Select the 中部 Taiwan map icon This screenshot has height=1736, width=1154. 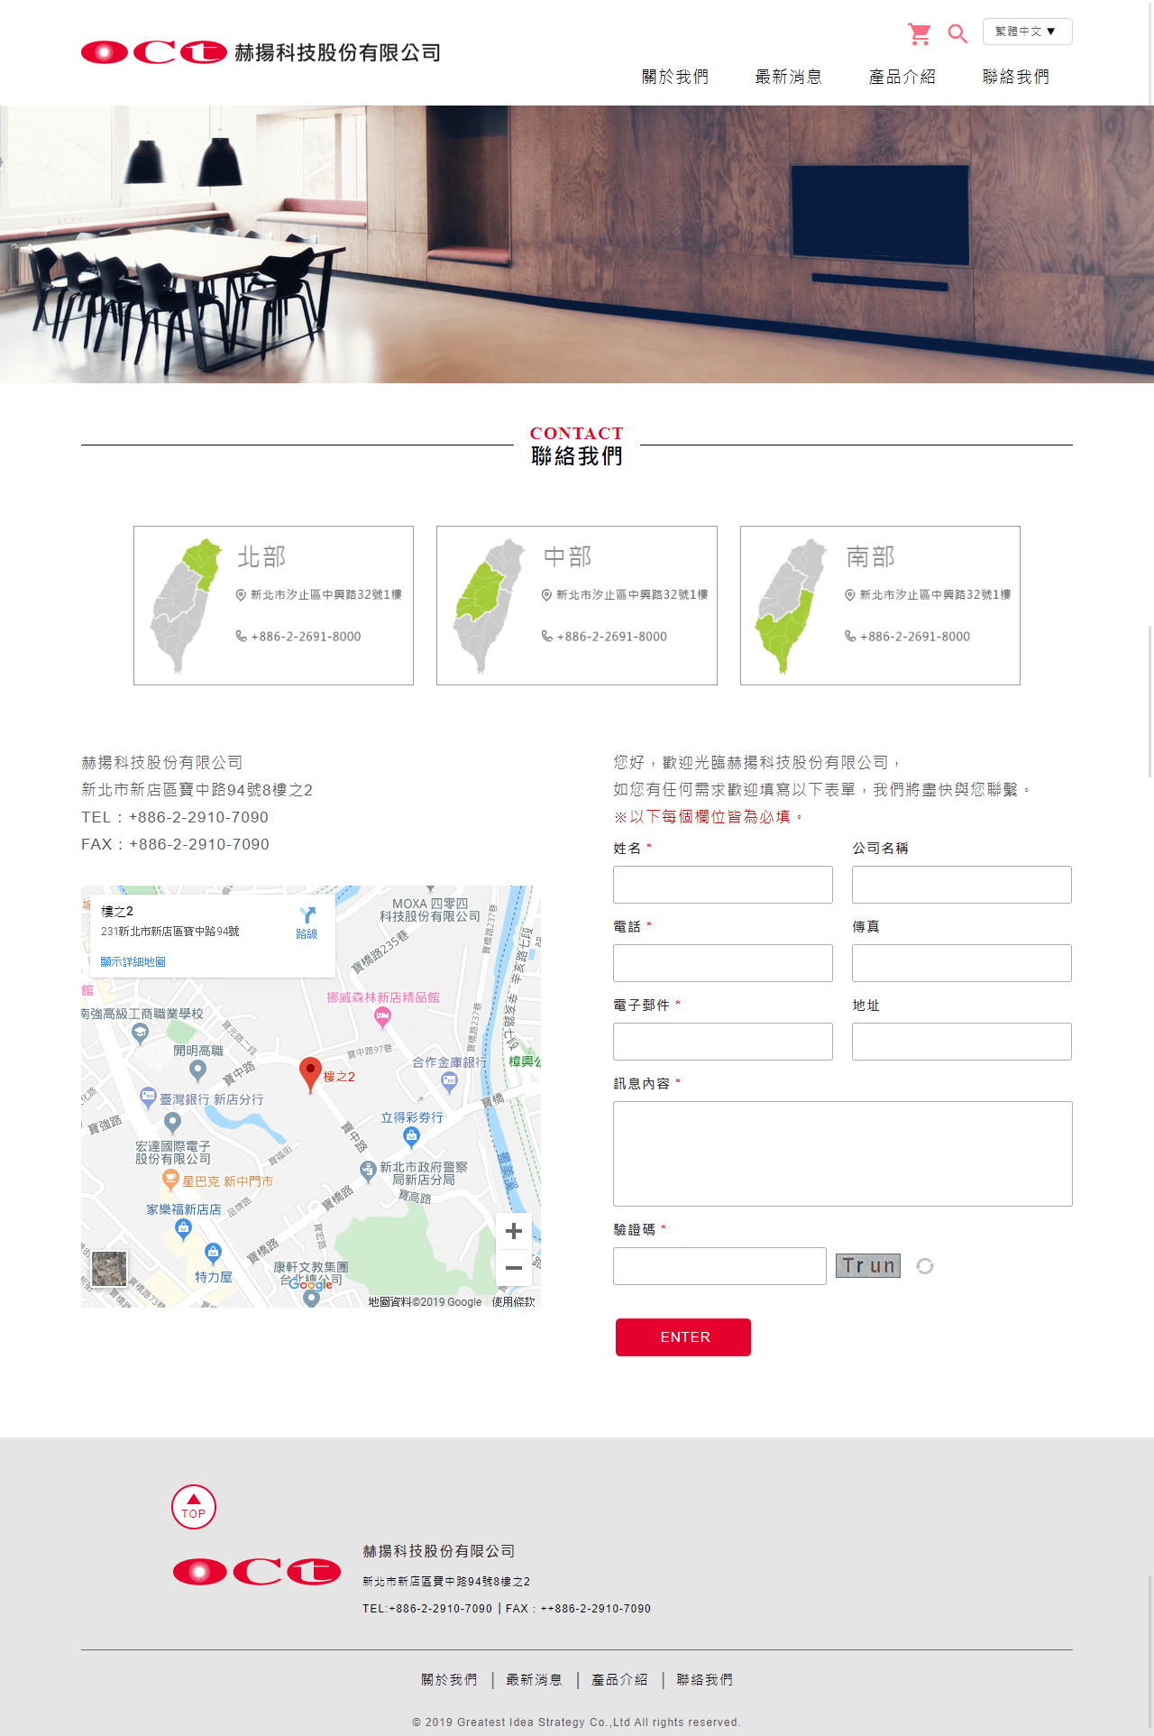490,606
